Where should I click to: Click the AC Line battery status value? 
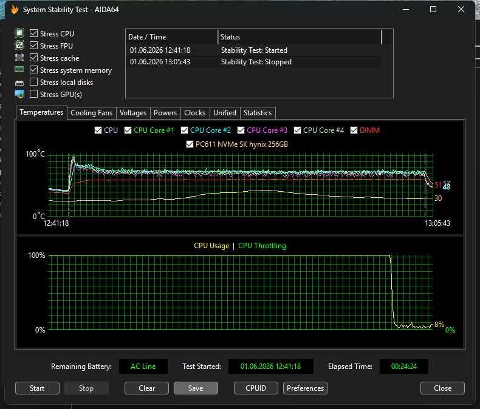click(143, 366)
